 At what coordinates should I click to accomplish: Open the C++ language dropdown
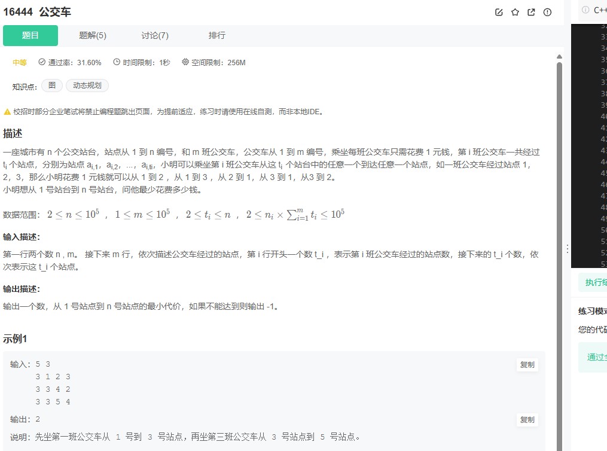(x=600, y=10)
